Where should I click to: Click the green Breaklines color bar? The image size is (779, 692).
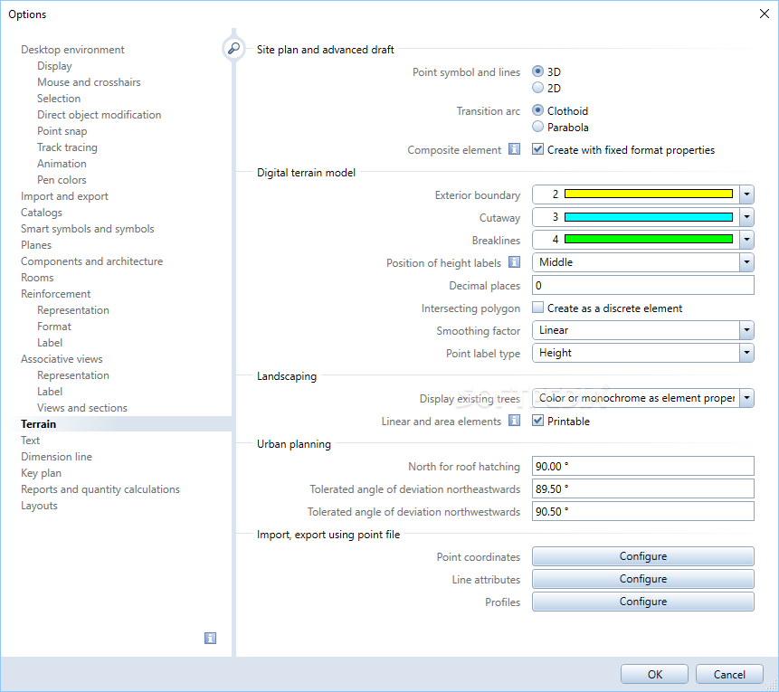(x=649, y=240)
